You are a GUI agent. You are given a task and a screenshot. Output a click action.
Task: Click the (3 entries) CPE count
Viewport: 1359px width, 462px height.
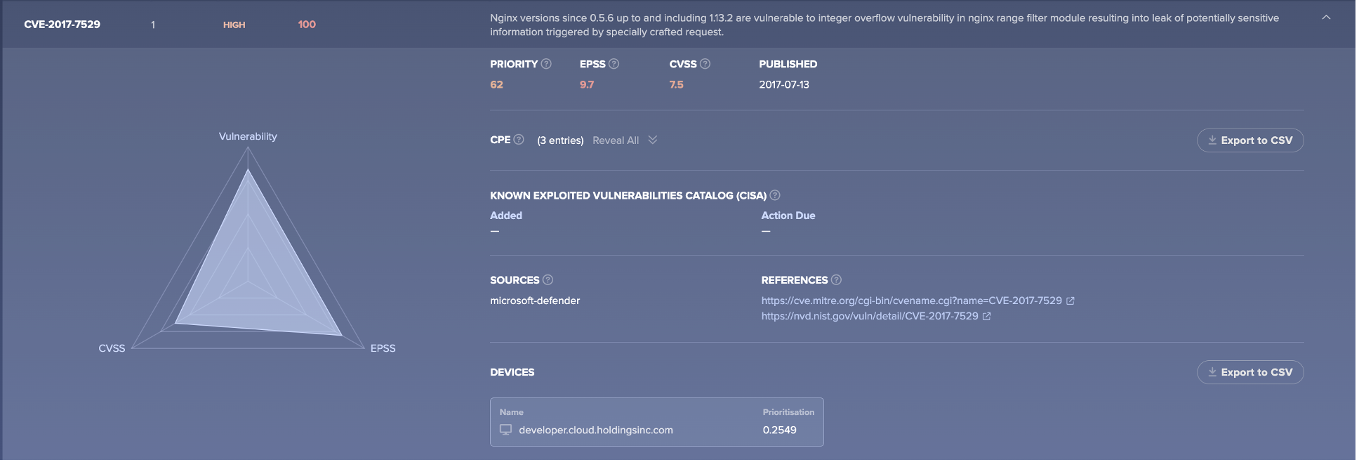pos(560,140)
